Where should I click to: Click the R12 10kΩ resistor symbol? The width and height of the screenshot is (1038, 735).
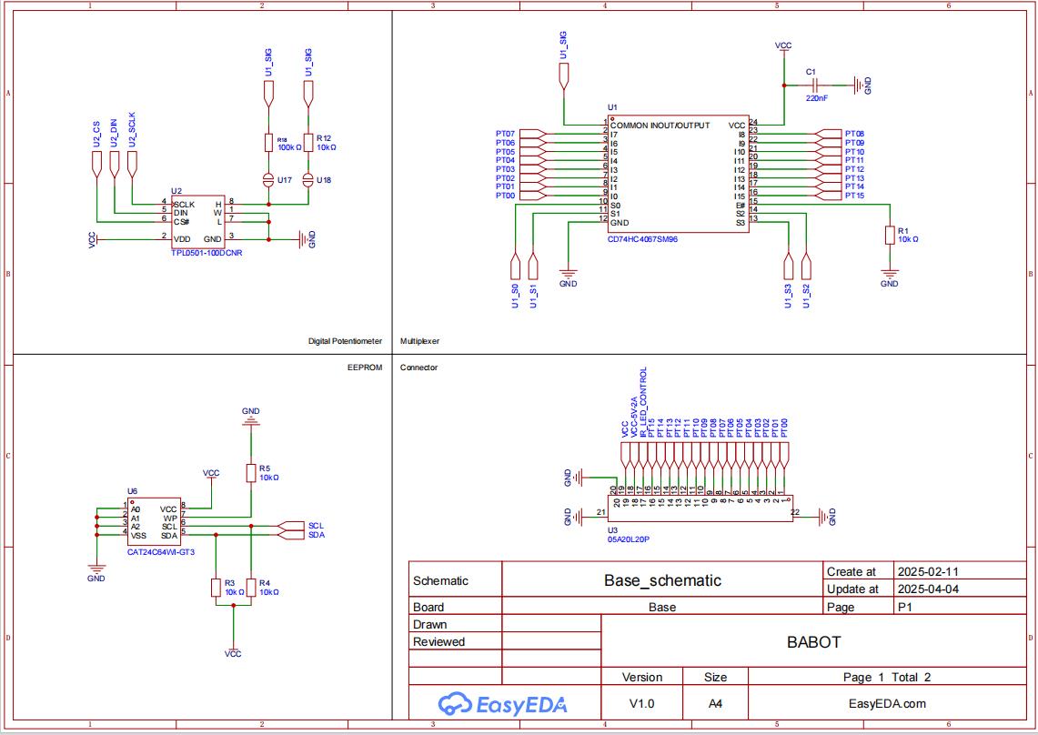(307, 143)
